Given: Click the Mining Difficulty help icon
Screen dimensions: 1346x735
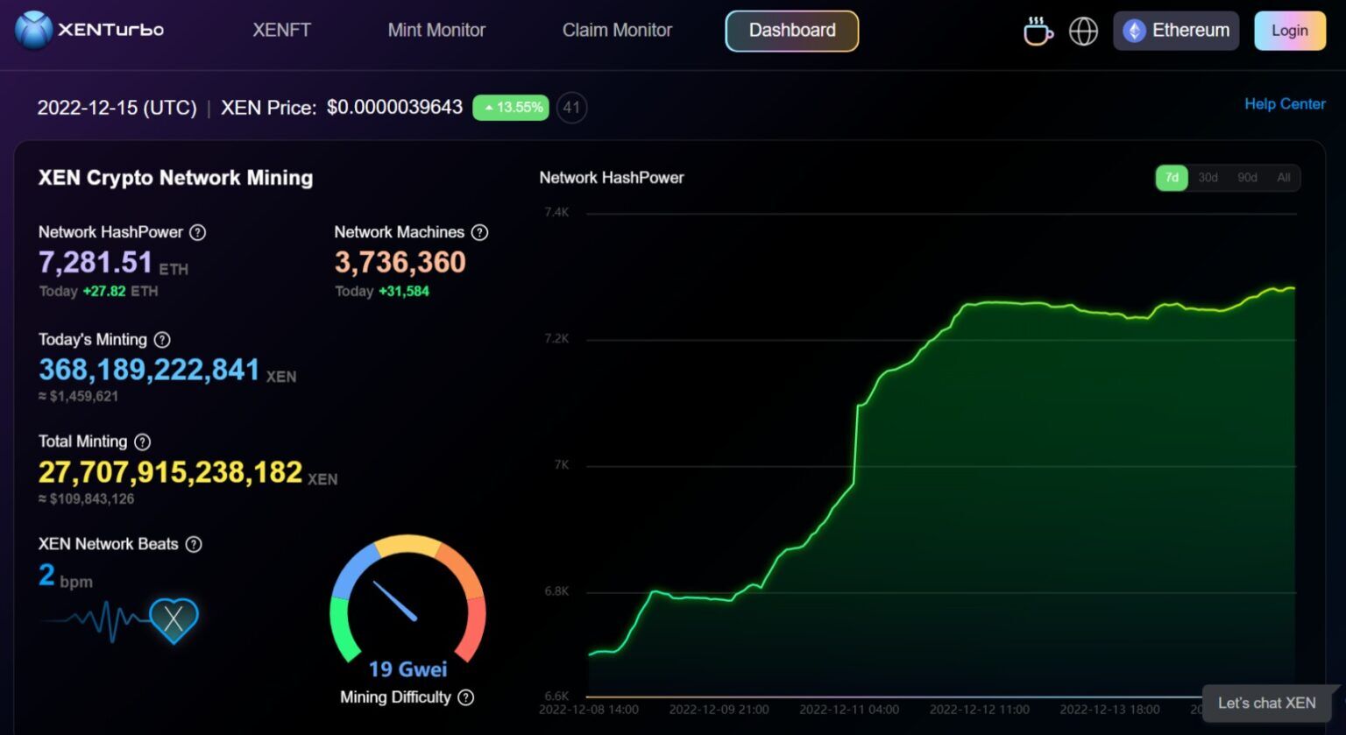Looking at the screenshot, I should 465,697.
